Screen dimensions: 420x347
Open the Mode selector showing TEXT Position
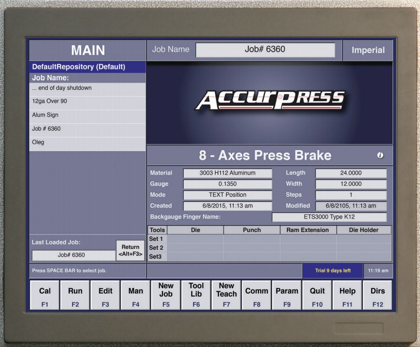coord(228,195)
